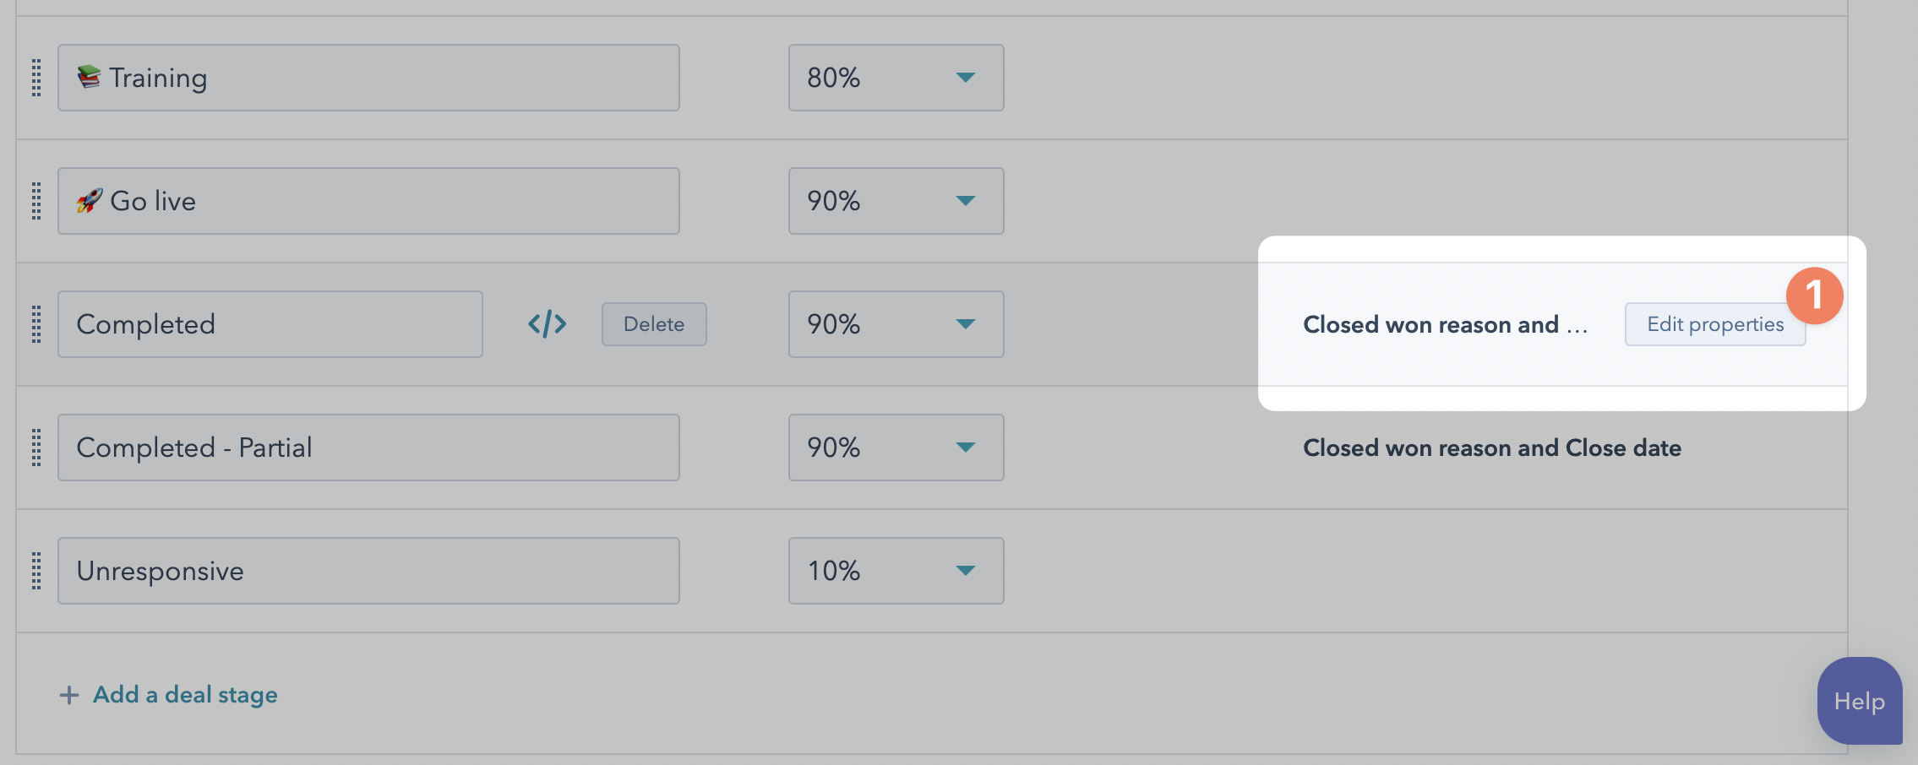Expand the Go live probability dropdown
This screenshot has width=1918, height=765.
[896, 201]
